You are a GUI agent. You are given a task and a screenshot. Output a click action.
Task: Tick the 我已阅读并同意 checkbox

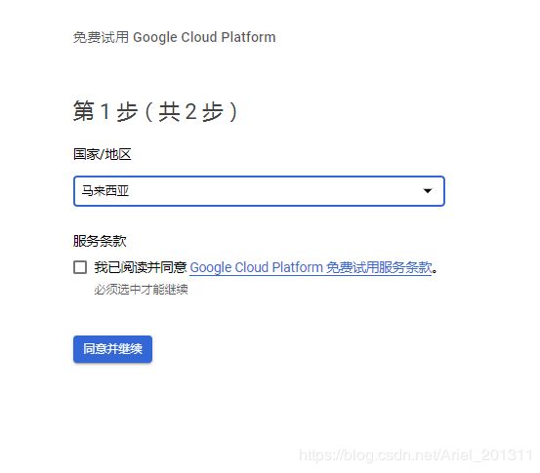pos(80,267)
